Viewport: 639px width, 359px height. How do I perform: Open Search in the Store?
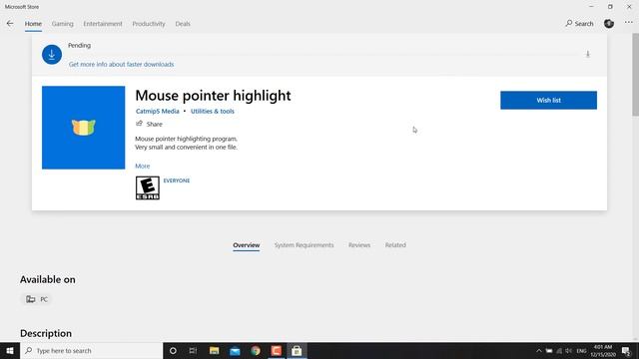click(579, 24)
